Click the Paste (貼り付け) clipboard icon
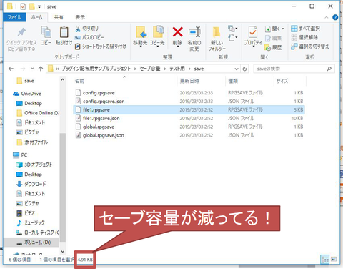 click(64, 32)
